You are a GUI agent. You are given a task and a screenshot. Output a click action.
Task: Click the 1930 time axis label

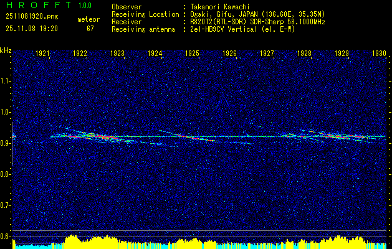379,54
